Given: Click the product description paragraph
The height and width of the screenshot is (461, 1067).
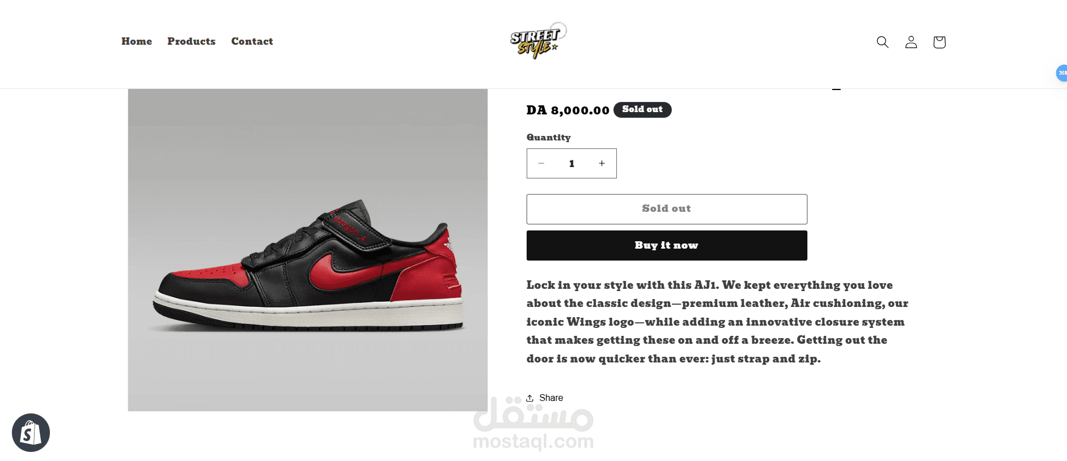Looking at the screenshot, I should (717, 322).
